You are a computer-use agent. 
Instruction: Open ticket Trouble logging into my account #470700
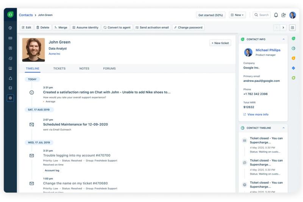[x=77, y=155]
